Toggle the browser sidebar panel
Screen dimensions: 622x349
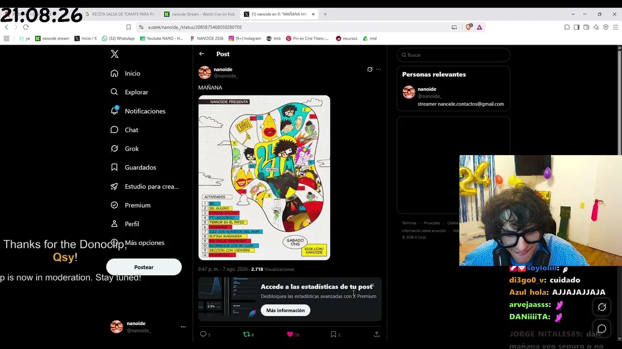(576, 27)
